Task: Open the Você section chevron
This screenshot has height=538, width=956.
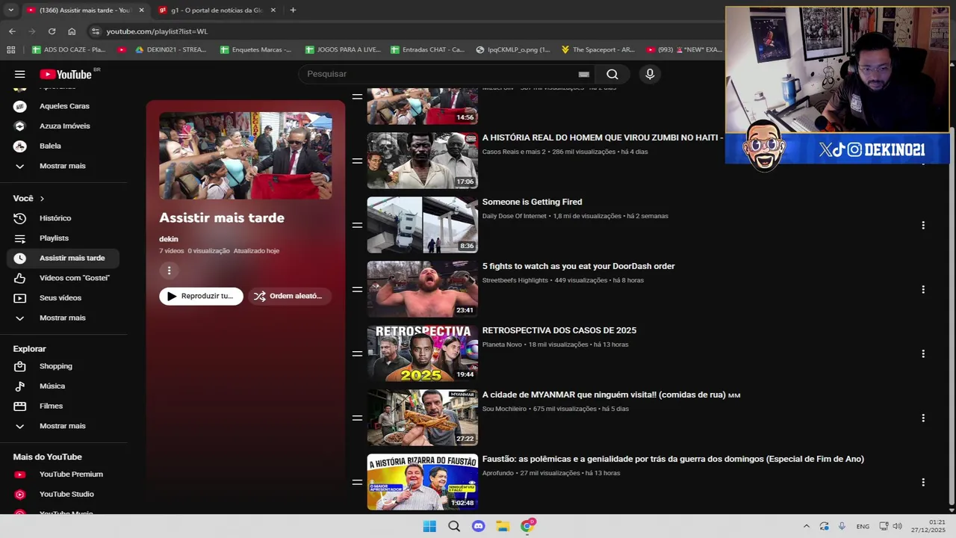Action: tap(42, 199)
